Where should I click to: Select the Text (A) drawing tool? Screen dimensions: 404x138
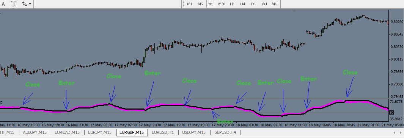[3, 4]
